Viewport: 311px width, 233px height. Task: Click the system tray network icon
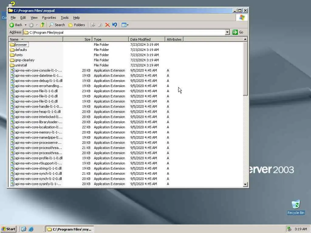pyautogui.click(x=289, y=229)
